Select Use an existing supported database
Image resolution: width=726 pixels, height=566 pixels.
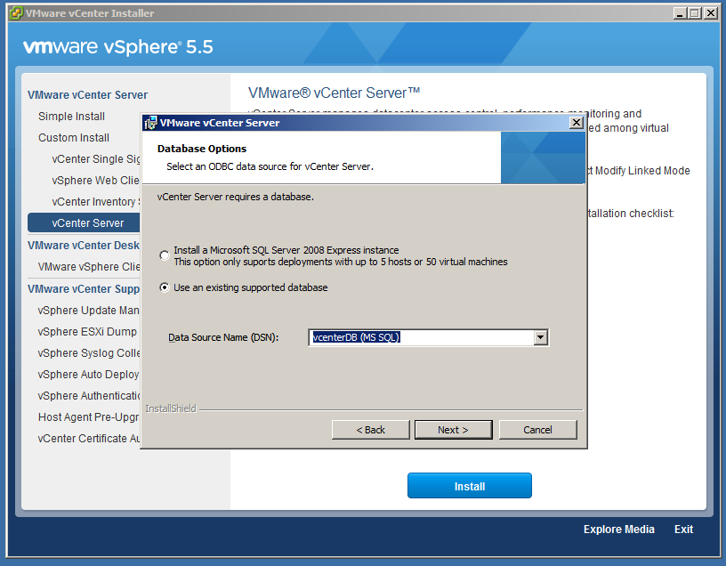(x=164, y=287)
